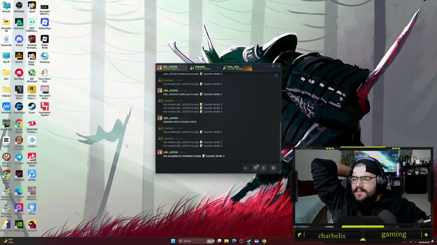437x245 pixels.
Task: Open the Network desktop icon
Action: coord(6,7)
